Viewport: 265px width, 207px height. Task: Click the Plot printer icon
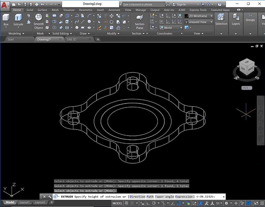tap(36, 5)
